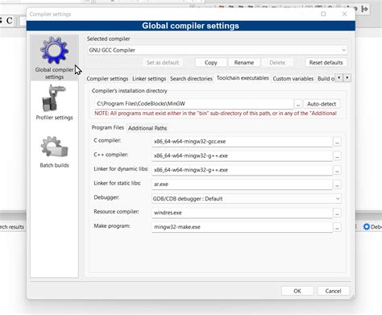Confirm settings with the OK button
This screenshot has width=382, height=315.
pyautogui.click(x=297, y=291)
